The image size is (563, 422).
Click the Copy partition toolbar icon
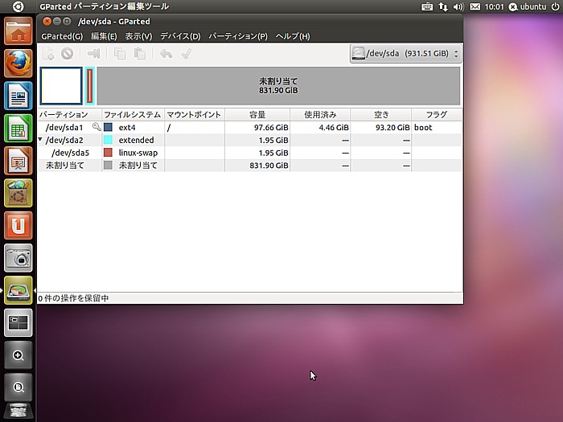pyautogui.click(x=119, y=54)
